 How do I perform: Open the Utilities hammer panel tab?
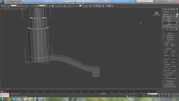[177, 9]
